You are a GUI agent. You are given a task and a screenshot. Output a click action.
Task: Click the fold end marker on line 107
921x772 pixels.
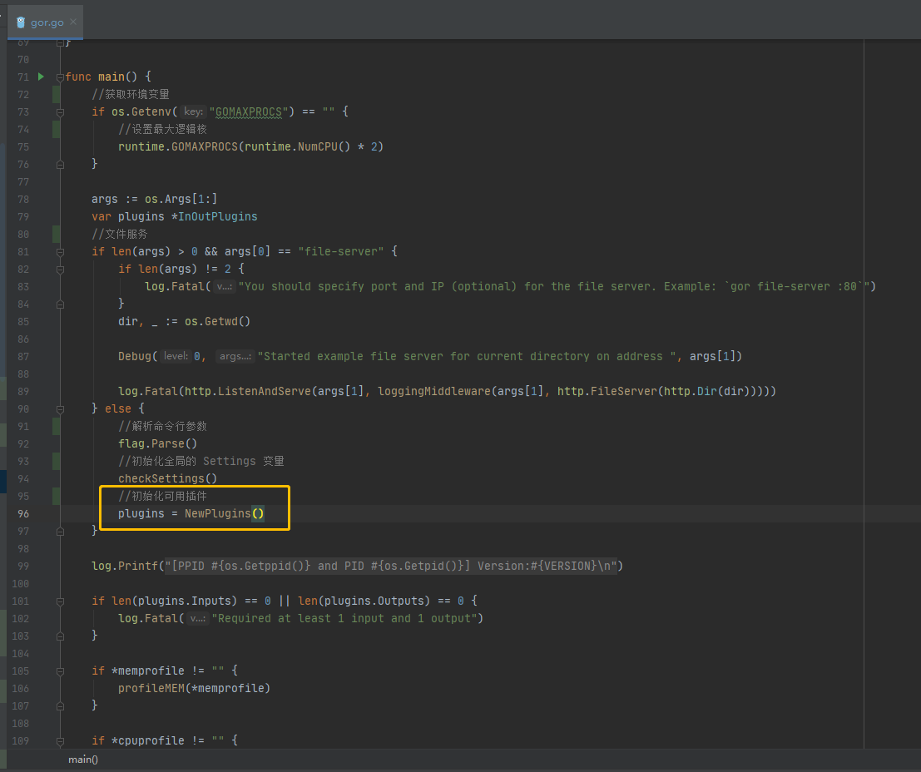pyautogui.click(x=60, y=706)
